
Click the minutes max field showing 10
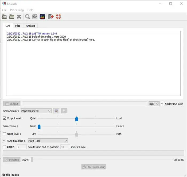click(65, 147)
